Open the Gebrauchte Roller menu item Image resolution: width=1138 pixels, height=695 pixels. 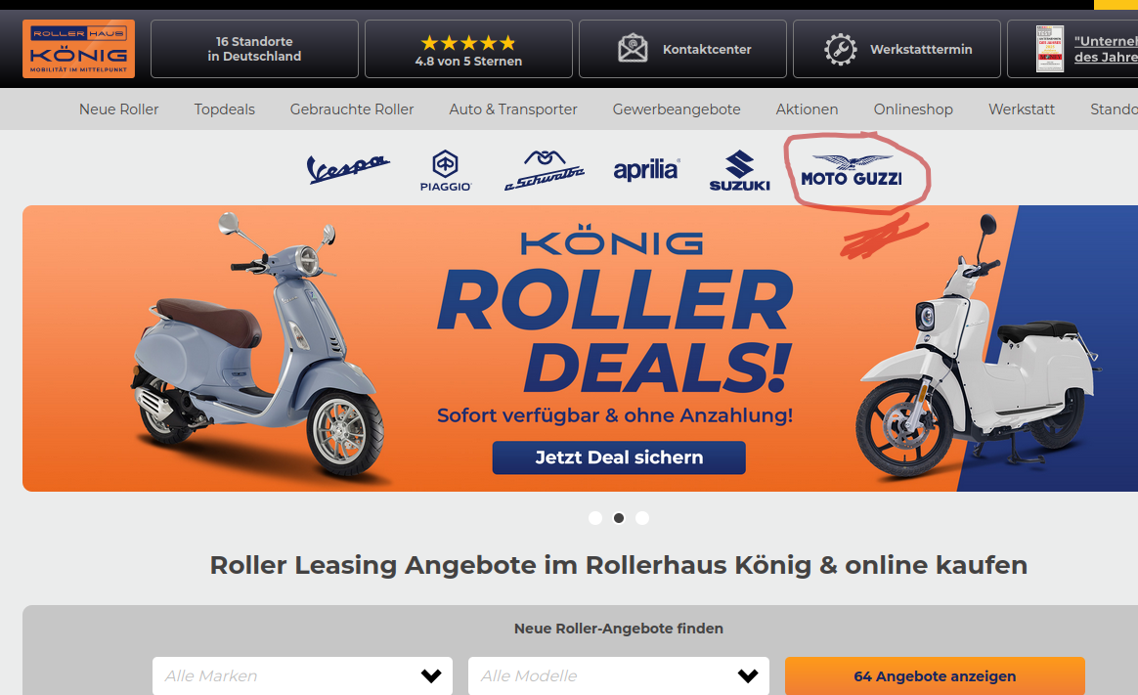pyautogui.click(x=352, y=109)
